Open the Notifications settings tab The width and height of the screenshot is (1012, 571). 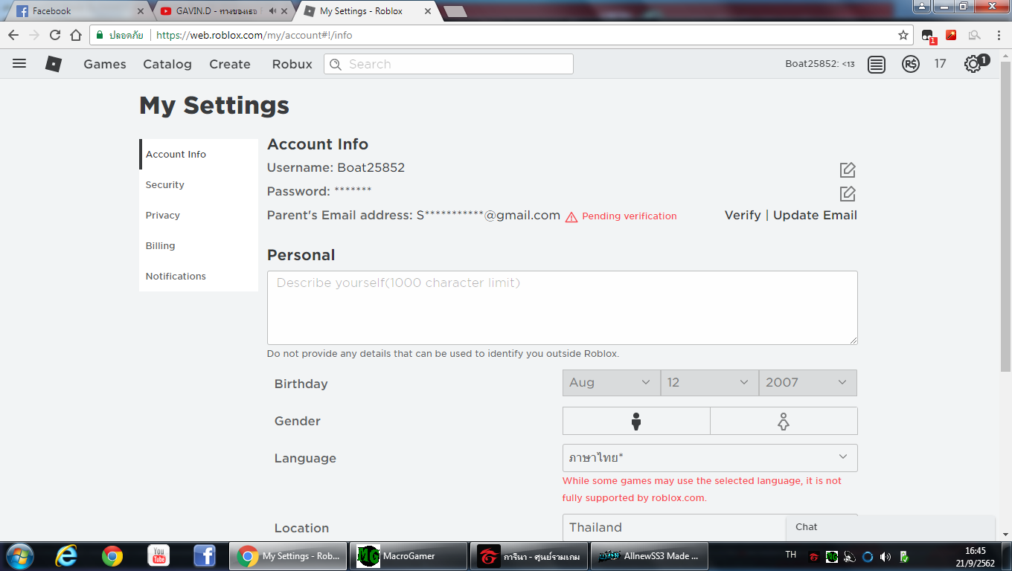[x=199, y=277]
